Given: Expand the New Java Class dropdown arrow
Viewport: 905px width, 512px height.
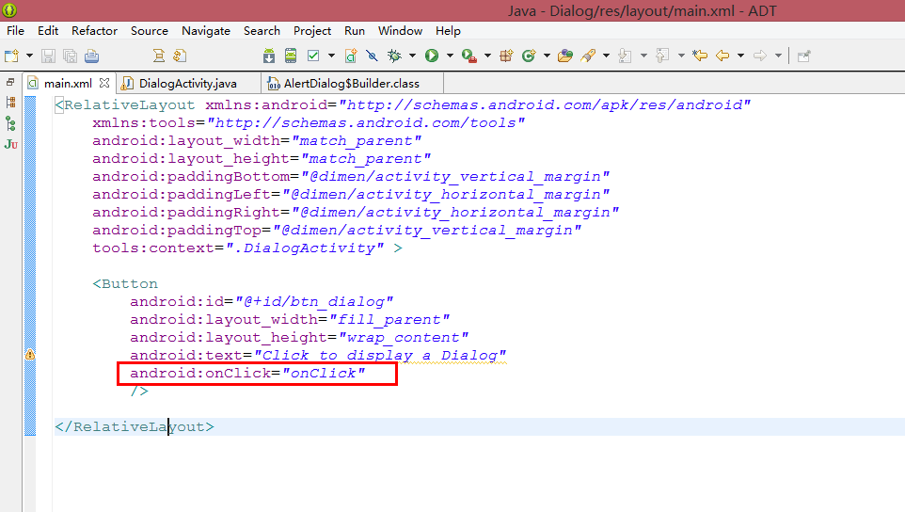Looking at the screenshot, I should click(546, 56).
